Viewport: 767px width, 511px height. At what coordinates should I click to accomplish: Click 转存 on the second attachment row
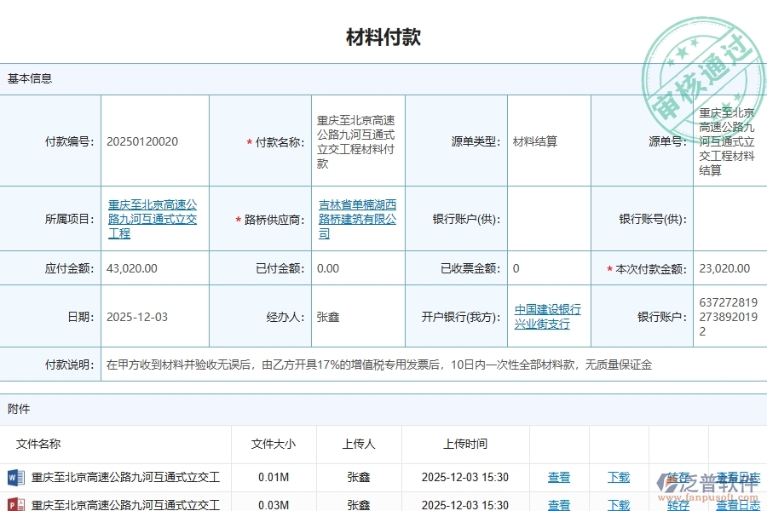click(x=678, y=504)
